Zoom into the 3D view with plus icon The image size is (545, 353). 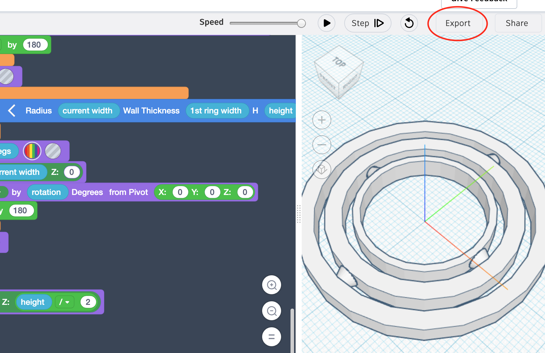pyautogui.click(x=322, y=120)
